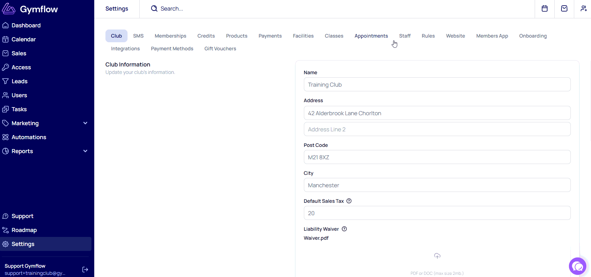
Task: Go to the Sales sidebar section
Action: (19, 53)
